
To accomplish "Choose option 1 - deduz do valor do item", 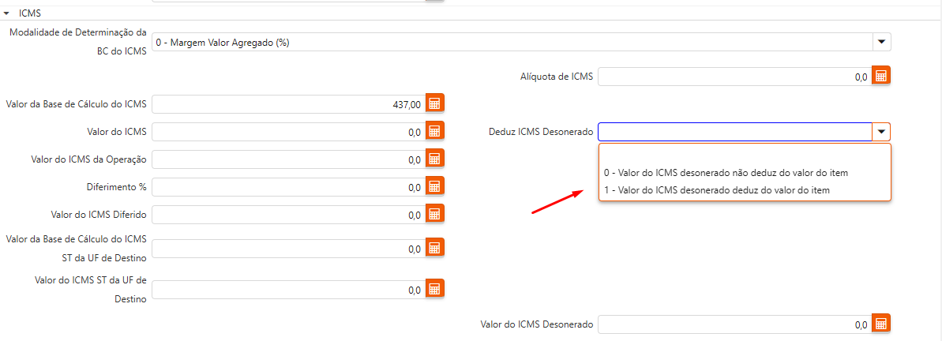I will click(x=717, y=190).
